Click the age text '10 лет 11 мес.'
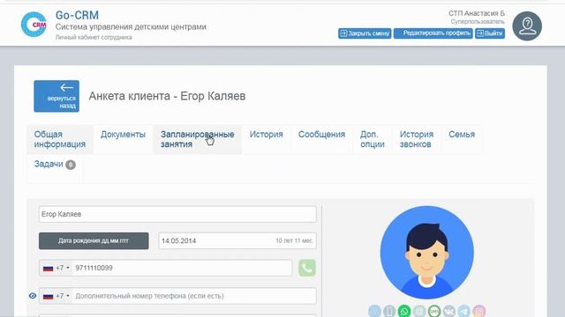The height and width of the screenshot is (317, 565). pos(294,240)
